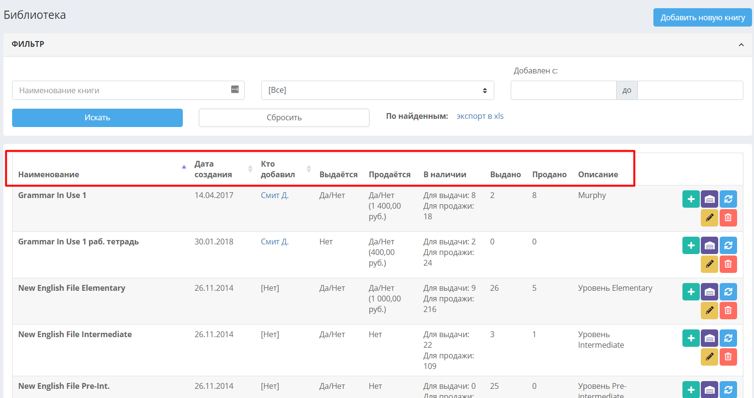Click the ФИЛЬТР panel title

[x=28, y=44]
